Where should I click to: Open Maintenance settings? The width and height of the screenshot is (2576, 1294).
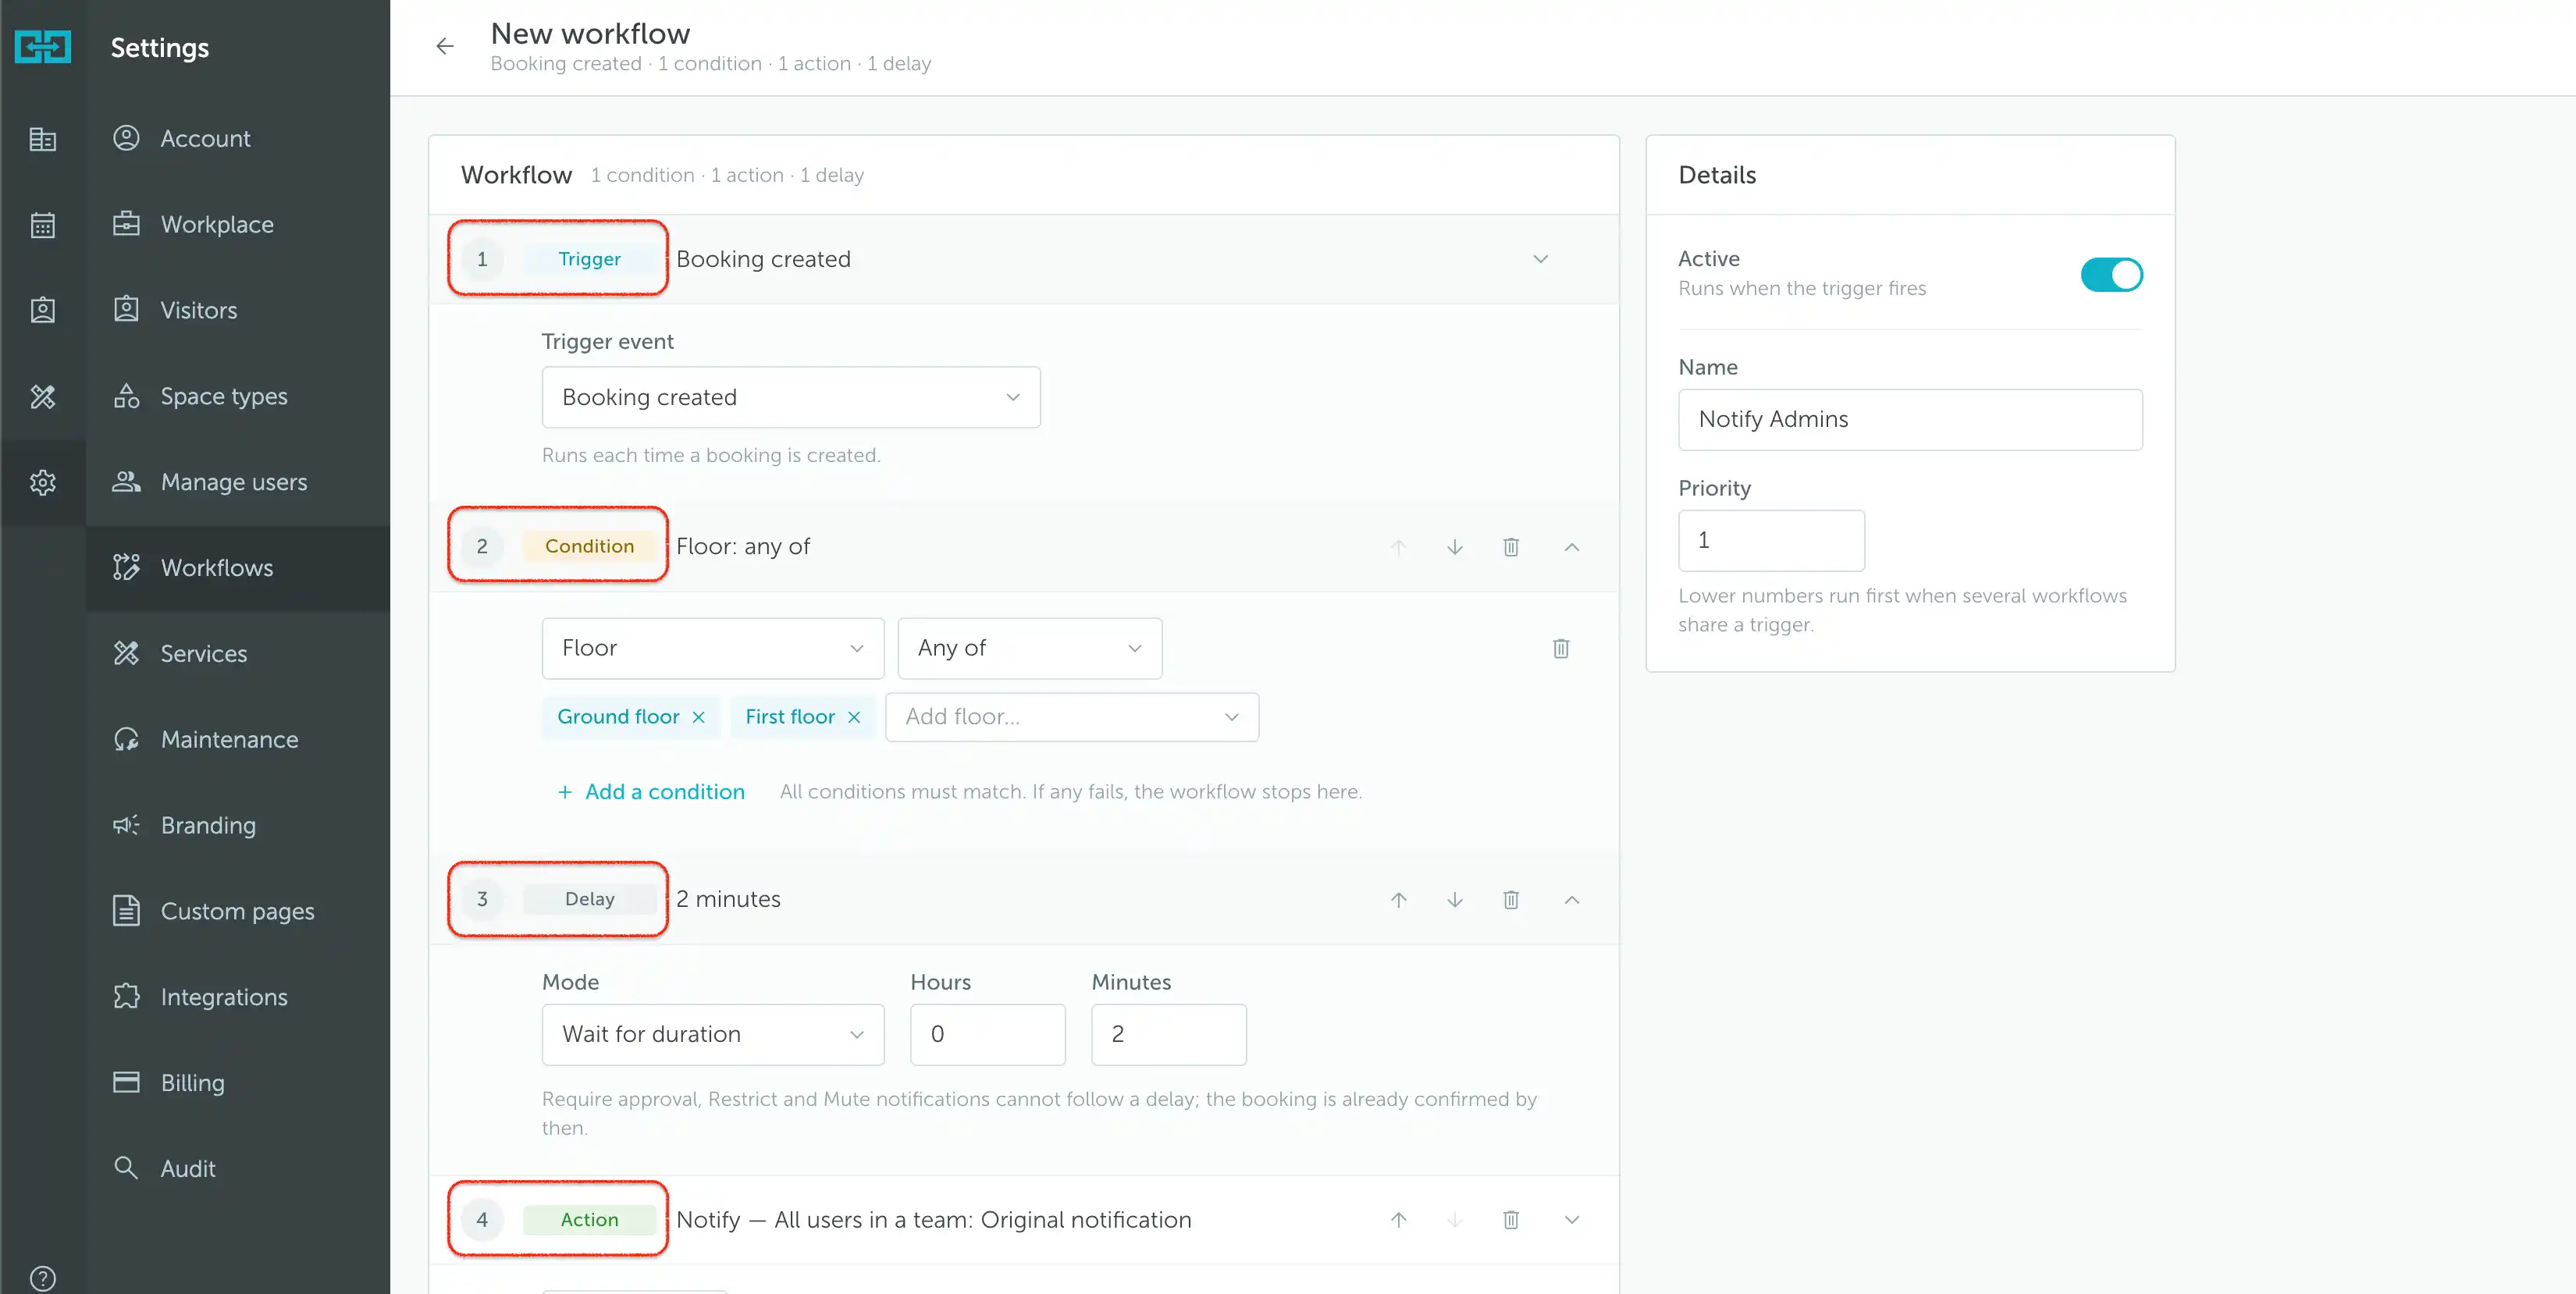coord(238,740)
